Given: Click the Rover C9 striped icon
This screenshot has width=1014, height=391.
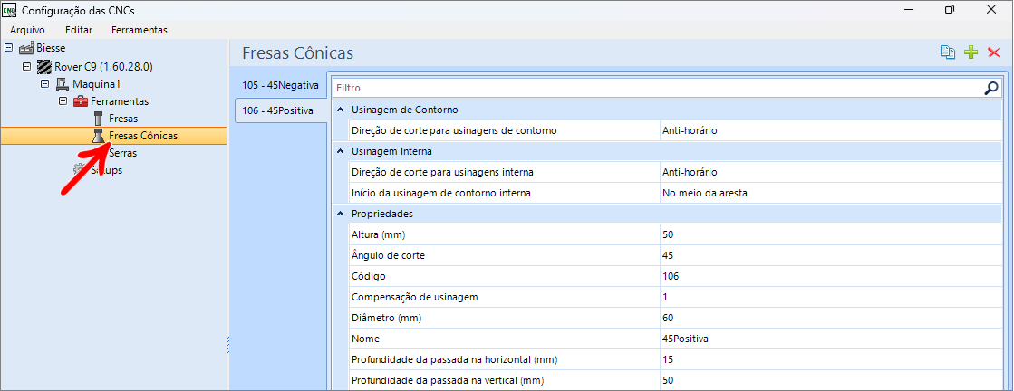Looking at the screenshot, I should pyautogui.click(x=44, y=66).
